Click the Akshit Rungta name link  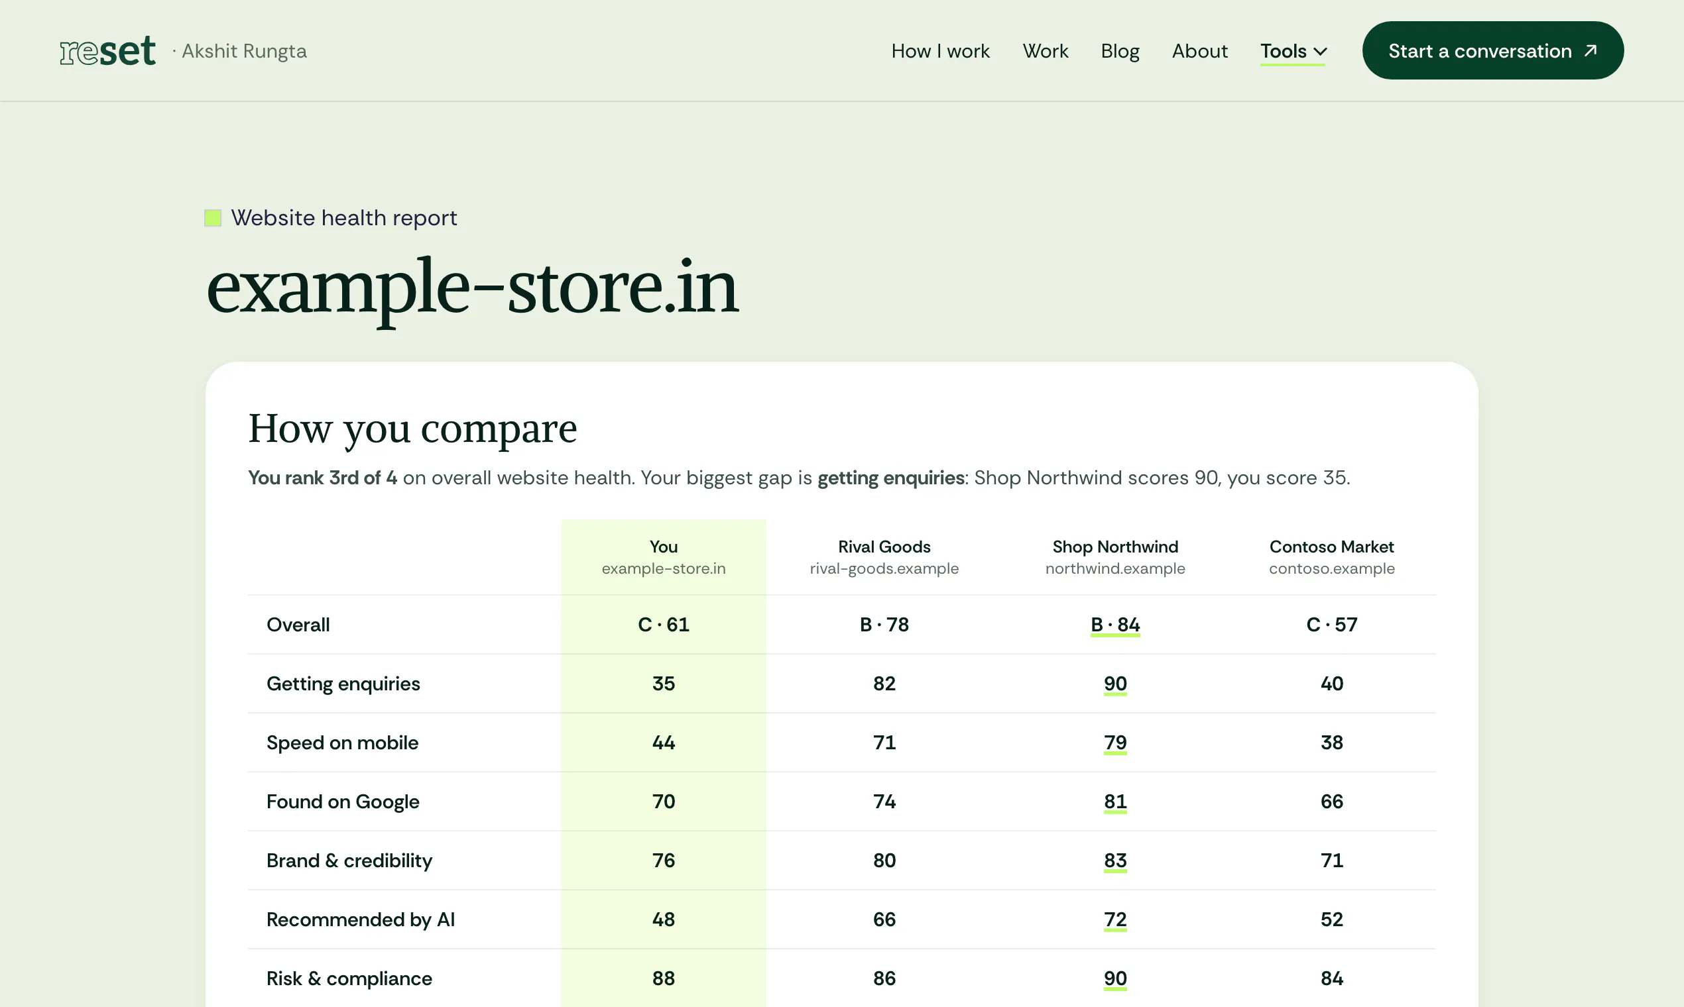tap(244, 51)
